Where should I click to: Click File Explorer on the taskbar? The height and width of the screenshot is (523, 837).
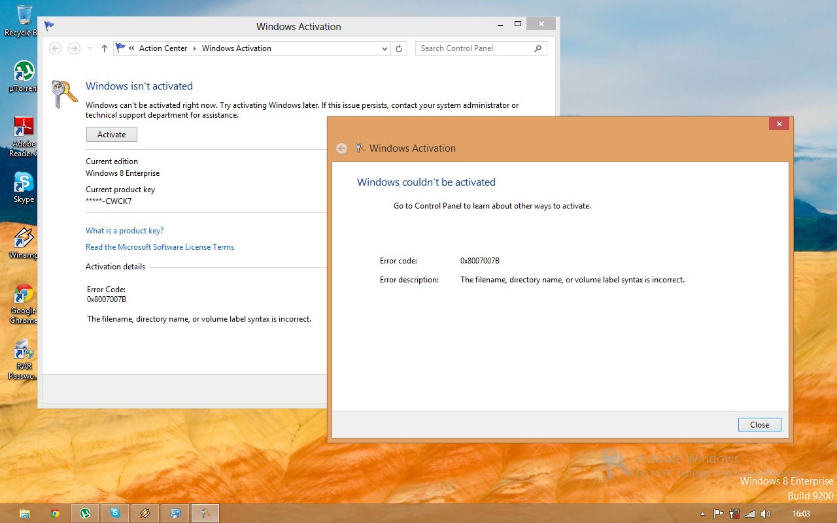pos(24,513)
